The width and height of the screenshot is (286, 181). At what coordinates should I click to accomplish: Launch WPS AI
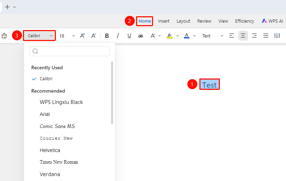pos(272,21)
